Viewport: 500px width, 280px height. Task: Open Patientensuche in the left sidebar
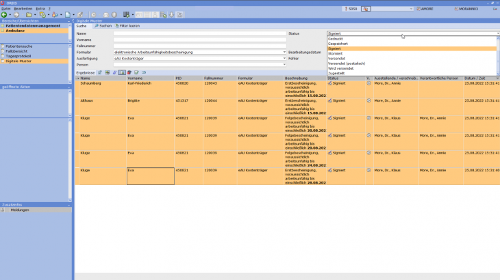[x=20, y=46]
